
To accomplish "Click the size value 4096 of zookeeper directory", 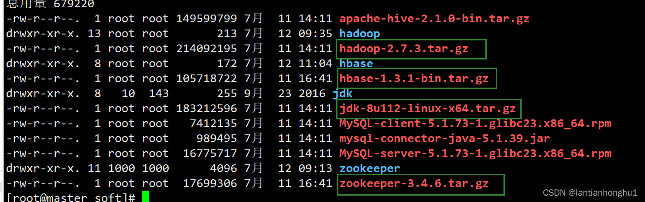I will 224,168.
